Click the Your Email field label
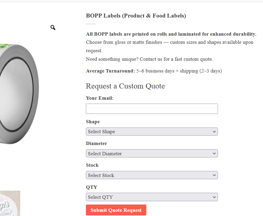 click(100, 98)
